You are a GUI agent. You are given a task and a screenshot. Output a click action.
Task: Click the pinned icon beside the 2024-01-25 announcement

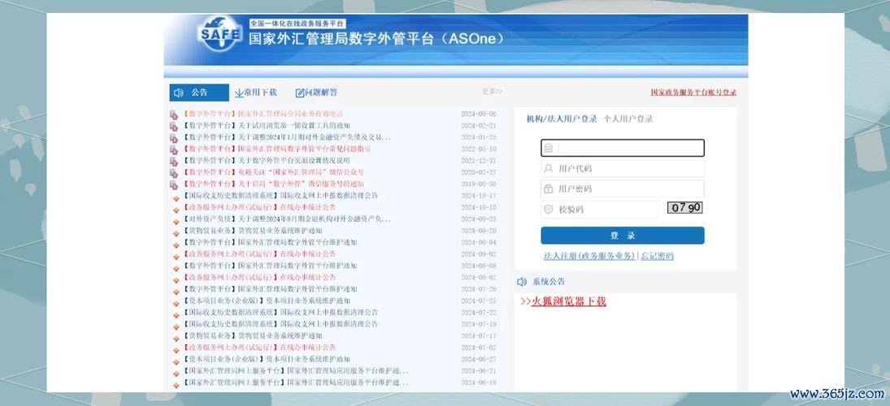[x=174, y=138]
